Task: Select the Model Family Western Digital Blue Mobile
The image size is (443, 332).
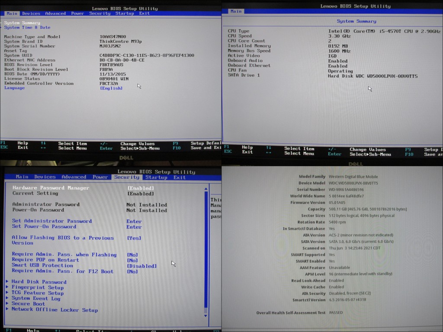Action: click(353, 177)
